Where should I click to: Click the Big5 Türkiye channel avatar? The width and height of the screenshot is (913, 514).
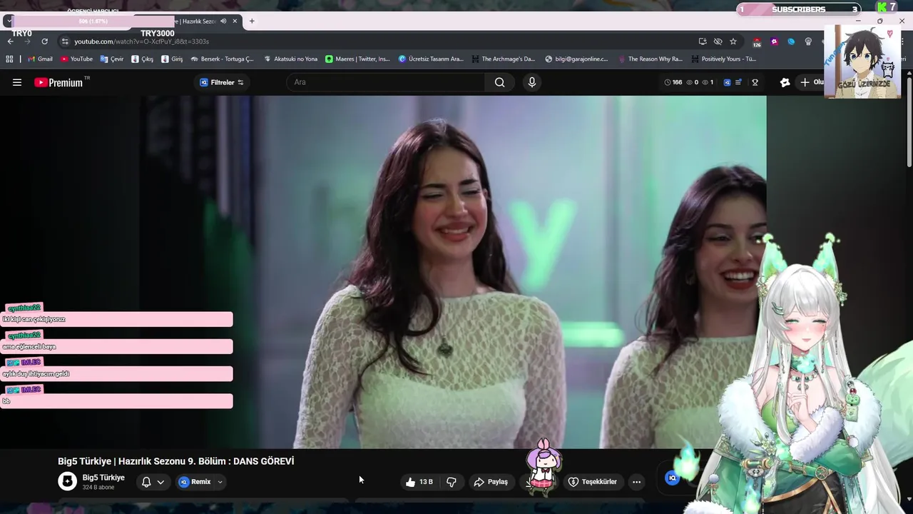pyautogui.click(x=67, y=482)
